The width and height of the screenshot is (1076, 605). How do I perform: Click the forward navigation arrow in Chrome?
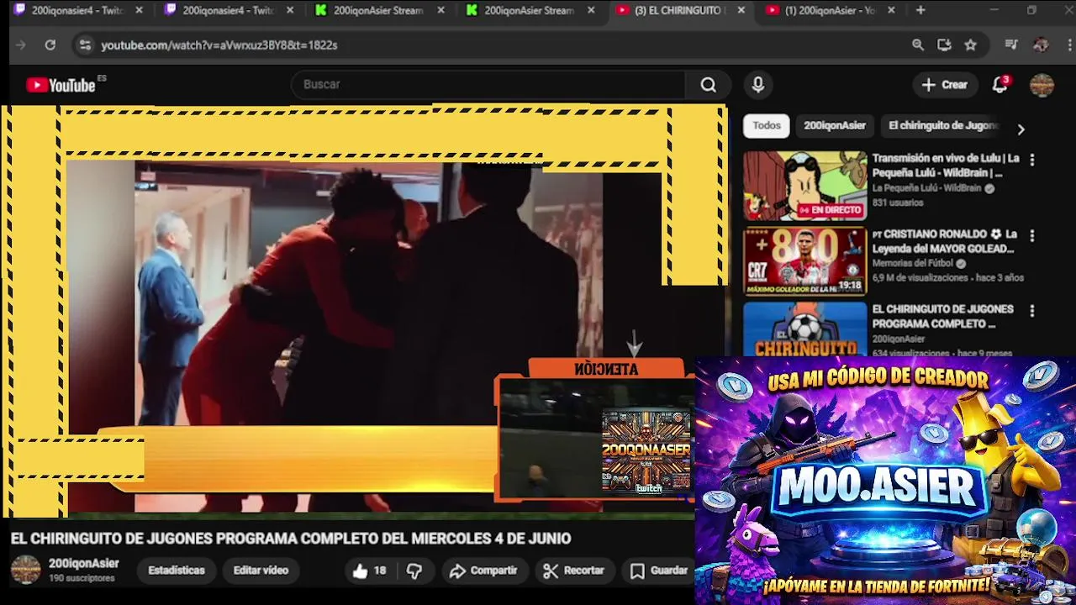21,45
